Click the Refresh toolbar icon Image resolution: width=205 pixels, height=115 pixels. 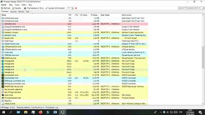2,8
